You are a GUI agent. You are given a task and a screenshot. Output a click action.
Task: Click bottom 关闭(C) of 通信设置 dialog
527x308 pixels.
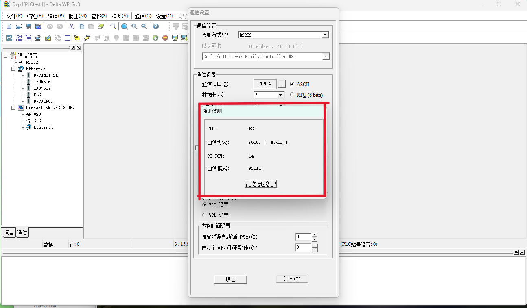[292, 279]
